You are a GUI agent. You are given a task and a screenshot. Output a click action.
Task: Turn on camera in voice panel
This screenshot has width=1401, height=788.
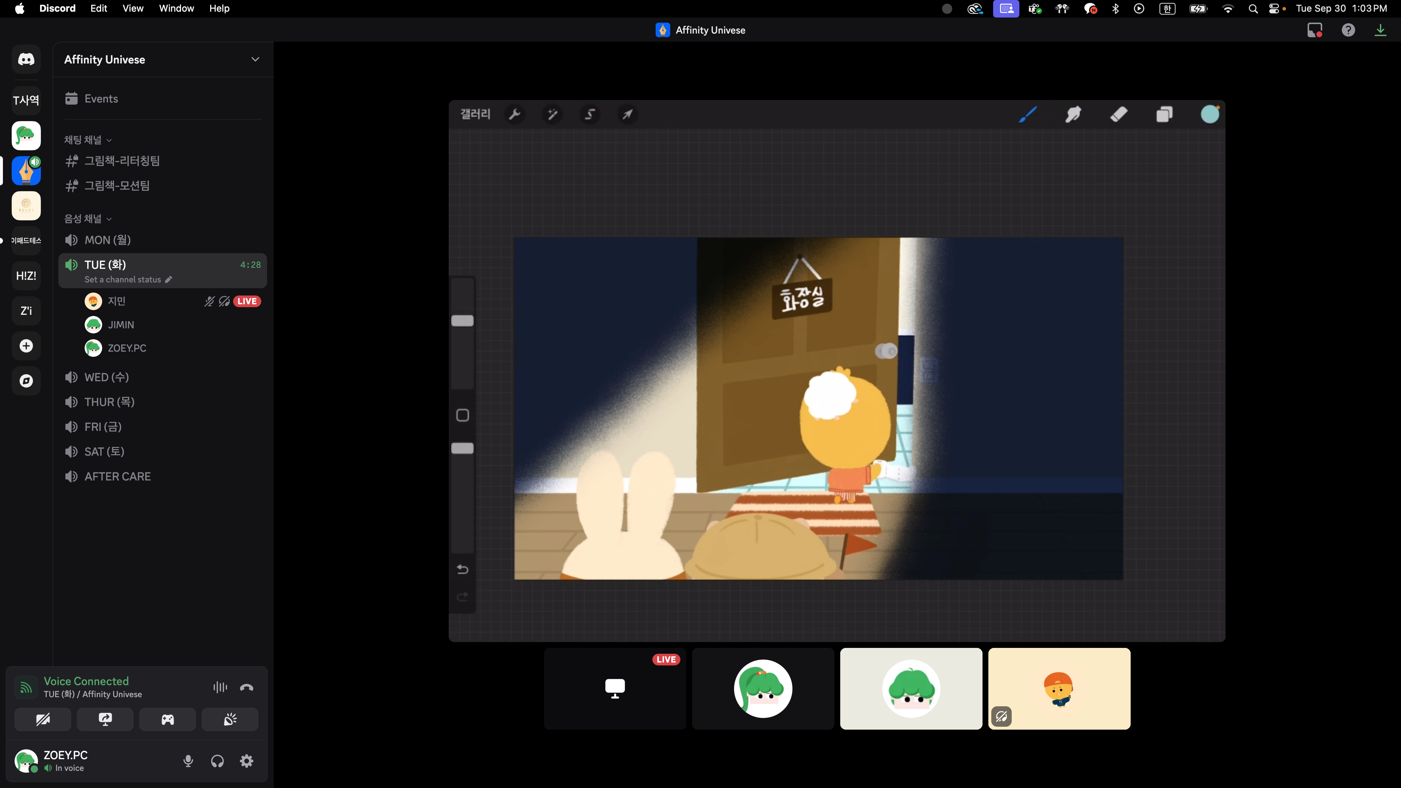[x=42, y=719]
